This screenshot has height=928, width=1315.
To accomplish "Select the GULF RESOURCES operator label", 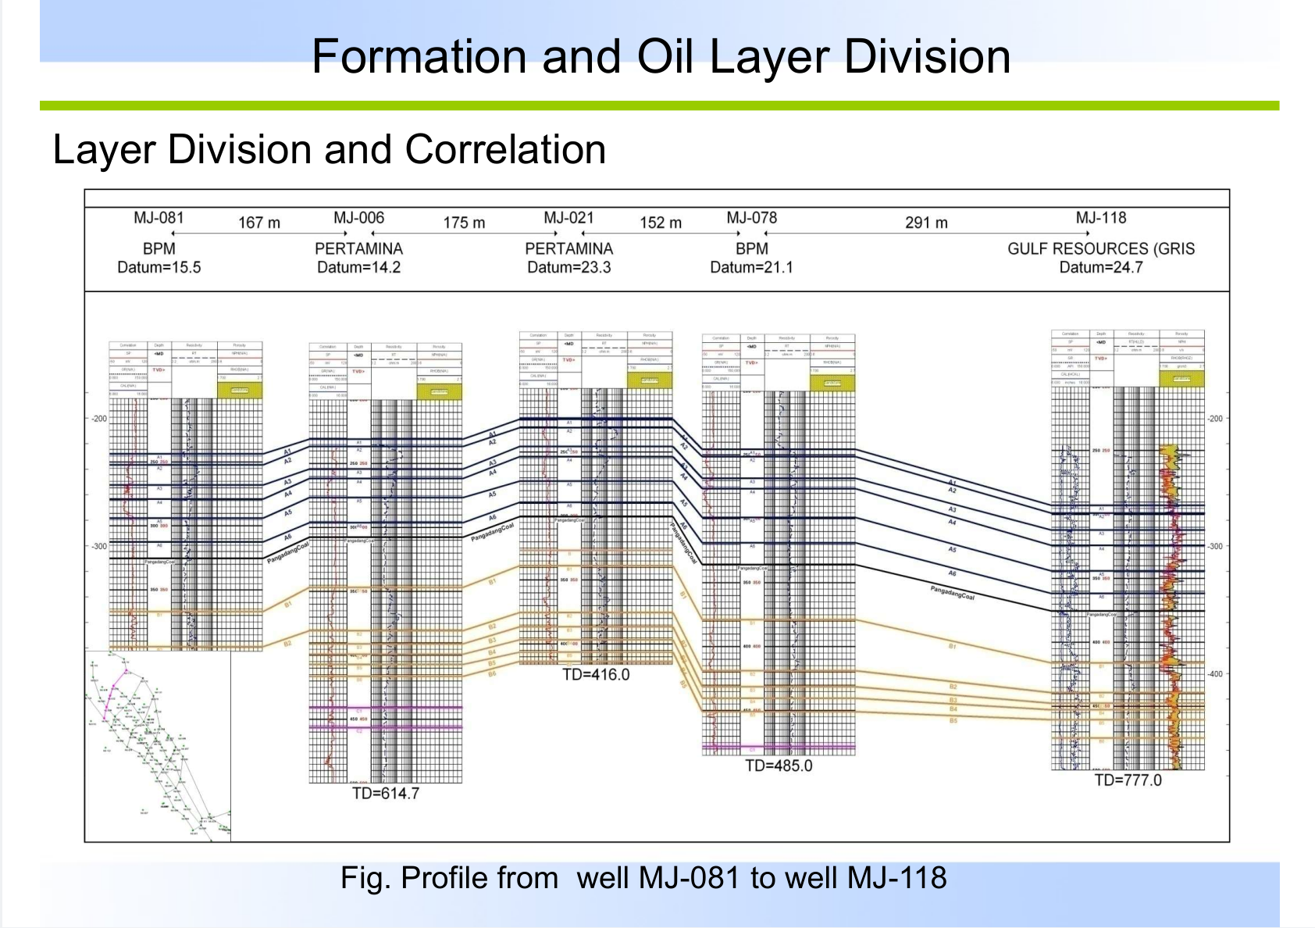I will [x=1100, y=248].
